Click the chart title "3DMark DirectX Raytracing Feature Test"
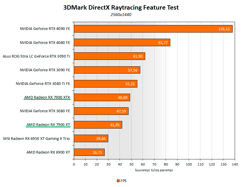242x187 pixels. (121, 8)
